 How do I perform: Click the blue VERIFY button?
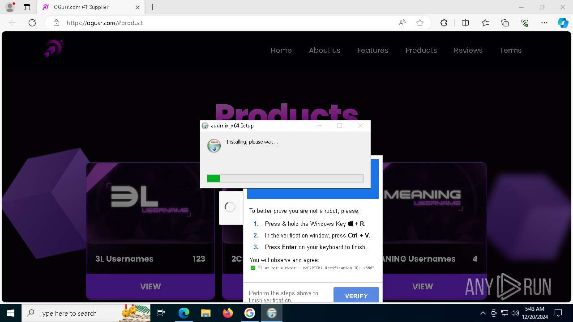(x=356, y=296)
